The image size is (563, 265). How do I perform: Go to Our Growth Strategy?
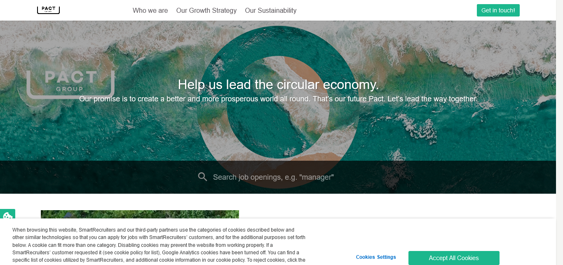(206, 11)
